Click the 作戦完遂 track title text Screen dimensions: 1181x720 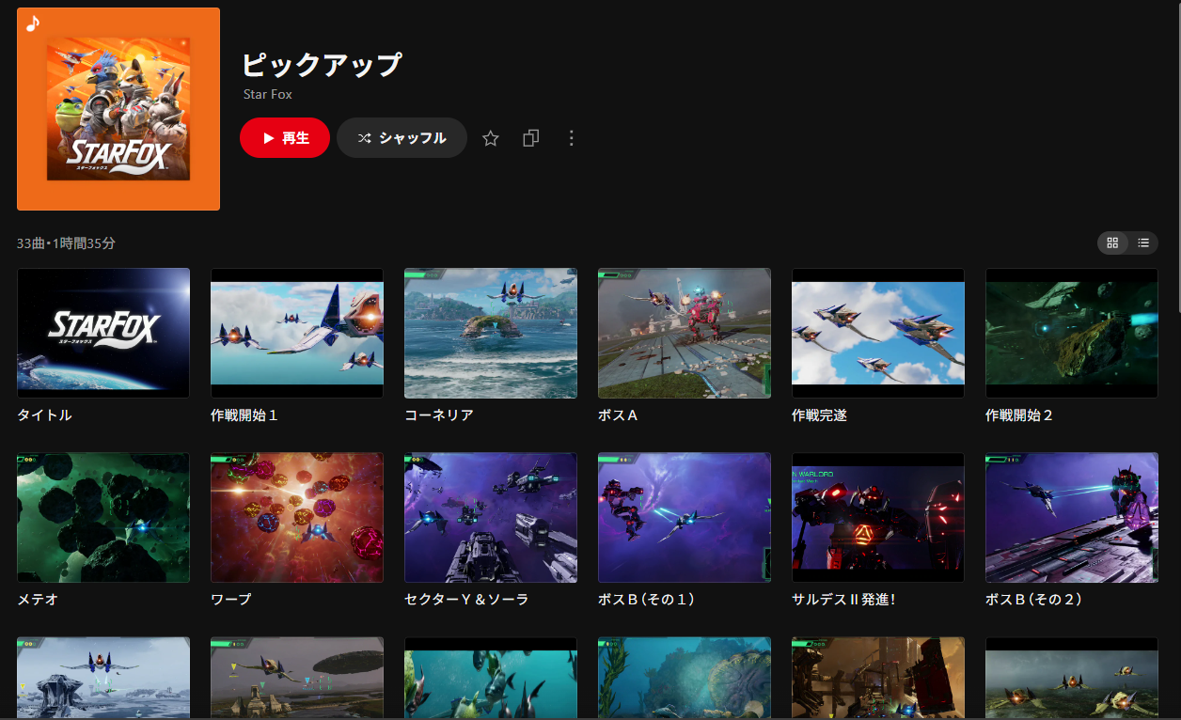819,415
